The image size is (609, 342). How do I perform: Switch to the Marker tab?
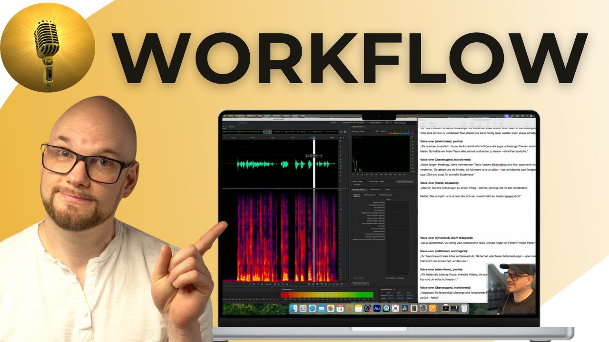388,190
